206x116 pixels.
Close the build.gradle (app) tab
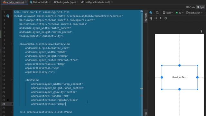78,2
